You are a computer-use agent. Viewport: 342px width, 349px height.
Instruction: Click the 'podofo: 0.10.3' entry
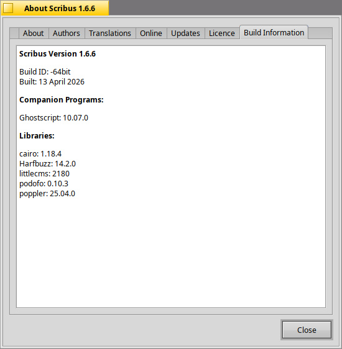pos(44,184)
